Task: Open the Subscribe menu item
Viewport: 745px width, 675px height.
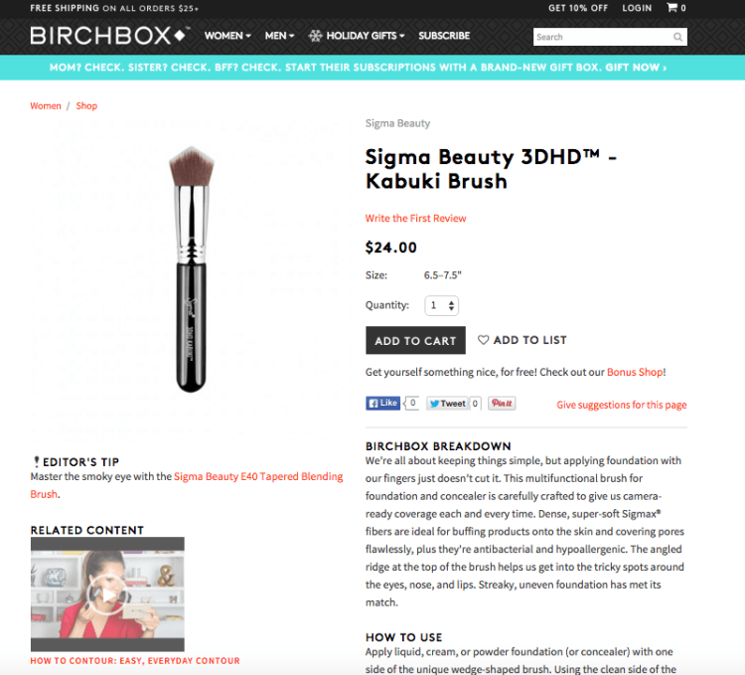Action: click(444, 36)
